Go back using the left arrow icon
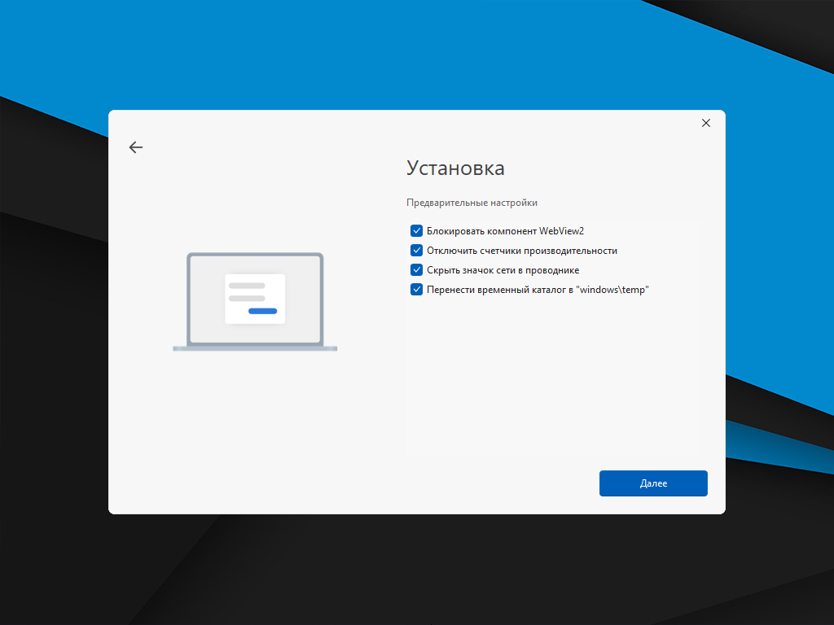 [x=136, y=147]
